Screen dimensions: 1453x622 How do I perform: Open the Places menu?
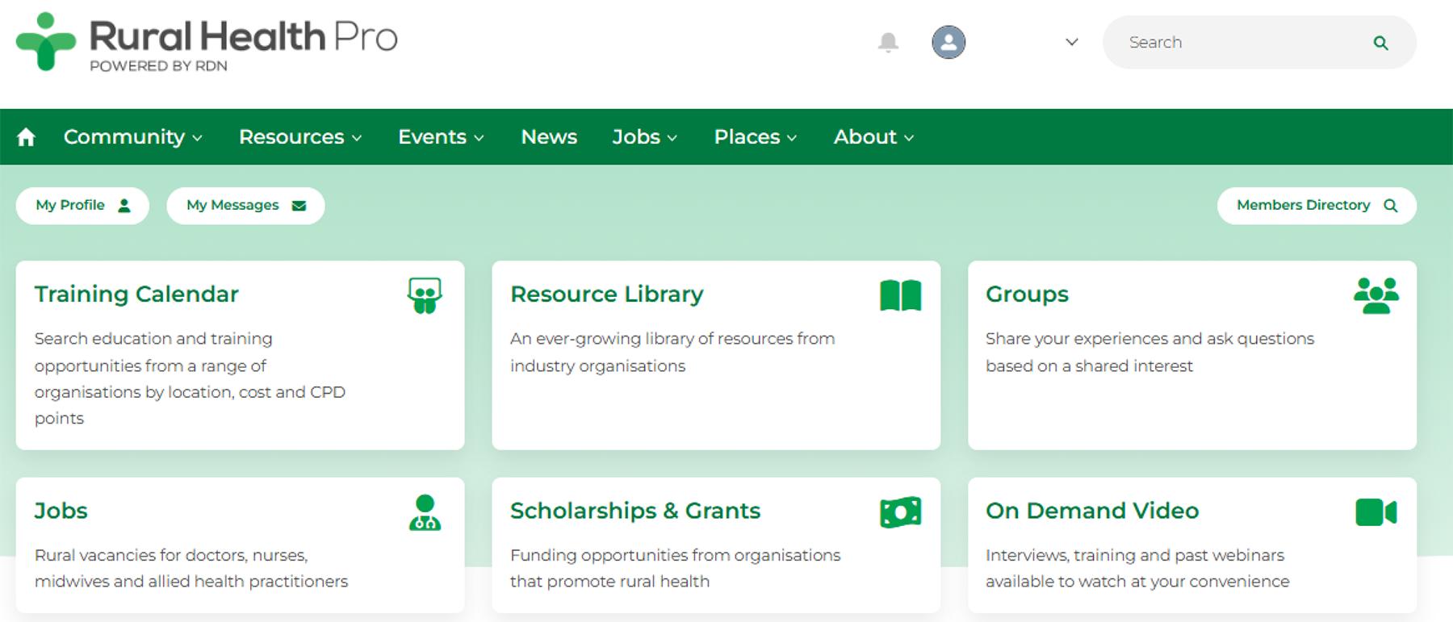point(747,137)
